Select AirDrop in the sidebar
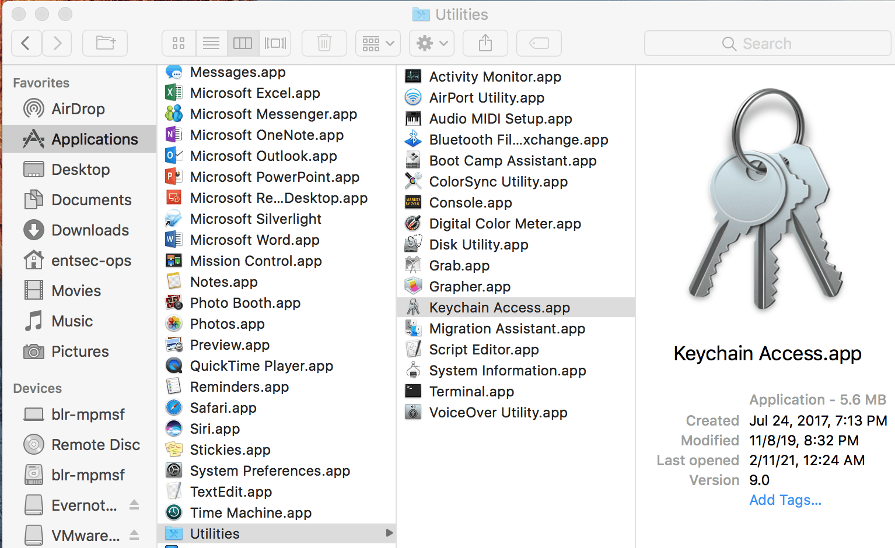This screenshot has height=548, width=895. (x=79, y=109)
